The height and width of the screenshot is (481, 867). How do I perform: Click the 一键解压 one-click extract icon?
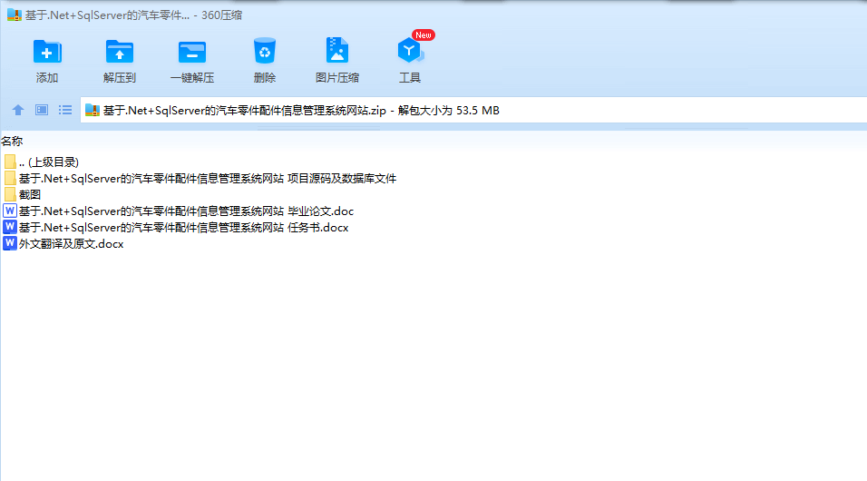[x=192, y=53]
